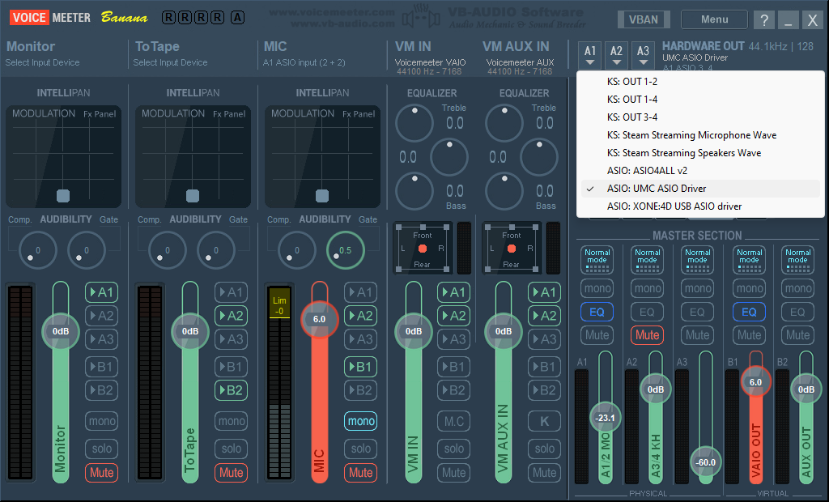Open the Fx Panel on the Monitor strip
The image size is (829, 502).
[100, 113]
